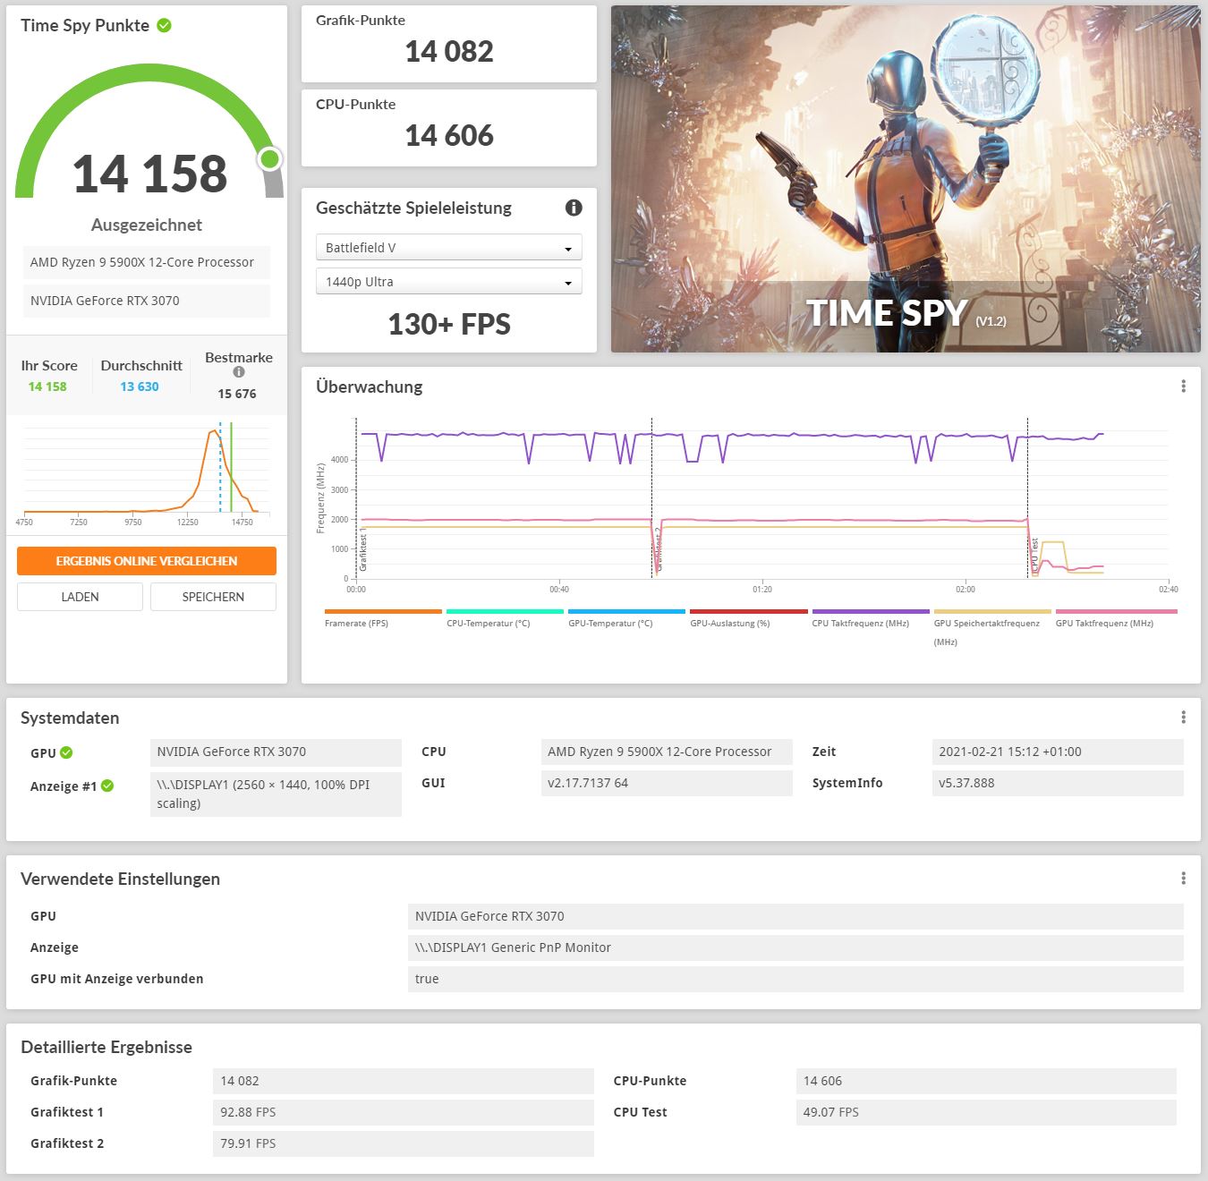
Task: Click the main score 14 158
Action: (149, 174)
